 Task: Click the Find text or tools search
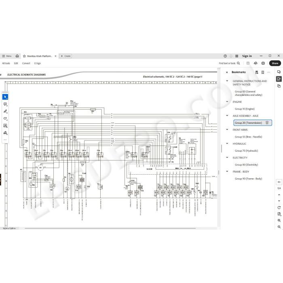pos(229,63)
